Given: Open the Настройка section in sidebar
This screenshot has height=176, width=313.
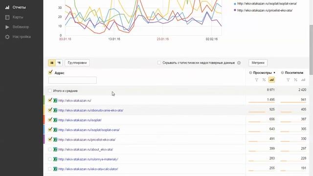Looking at the screenshot, I should tap(22, 37).
